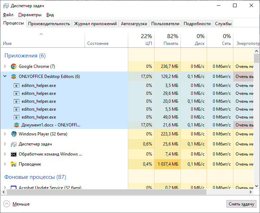Select the Google Chrome (7) row name

37,66
